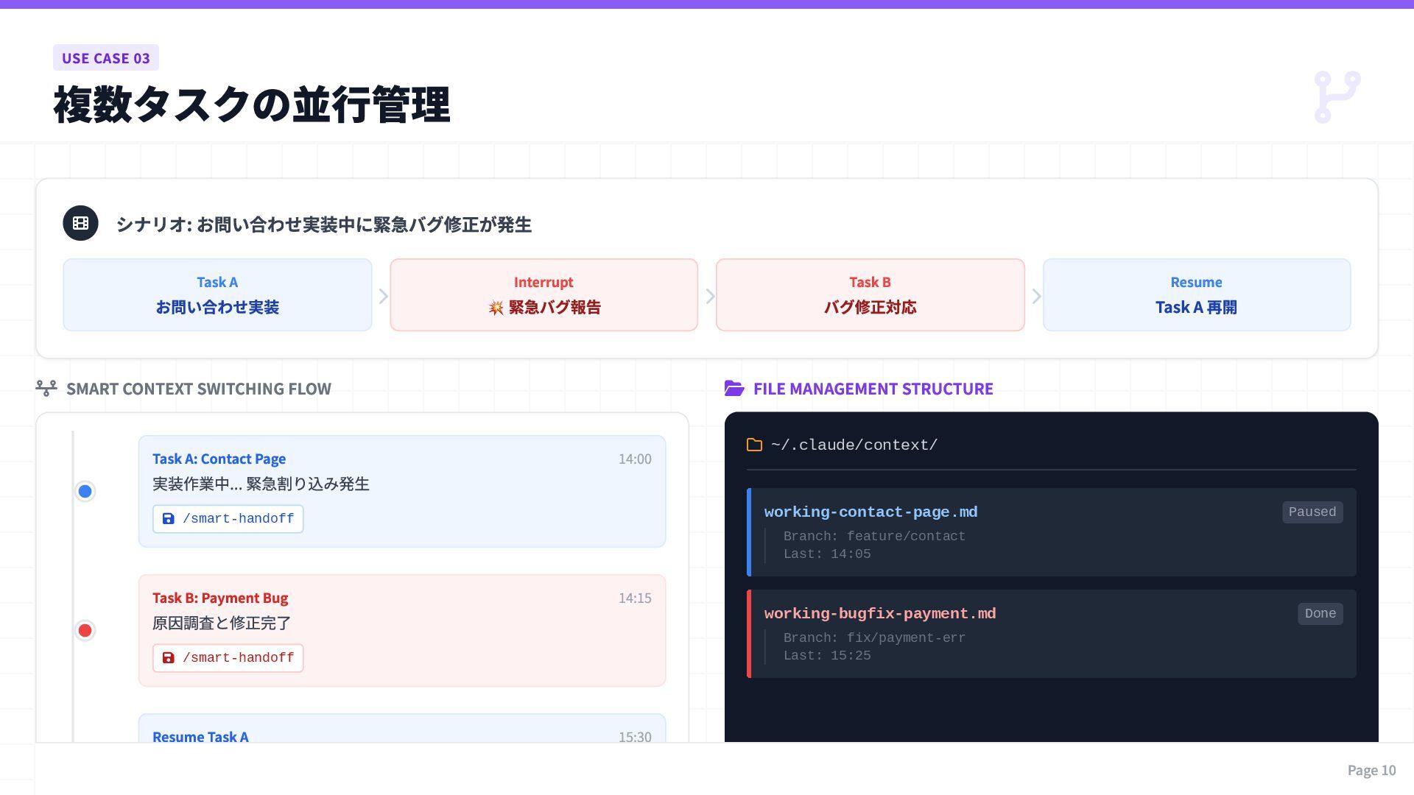Image resolution: width=1414 pixels, height=795 pixels.
Task: Open working-bugfix-payment.md file entry
Action: (879, 614)
